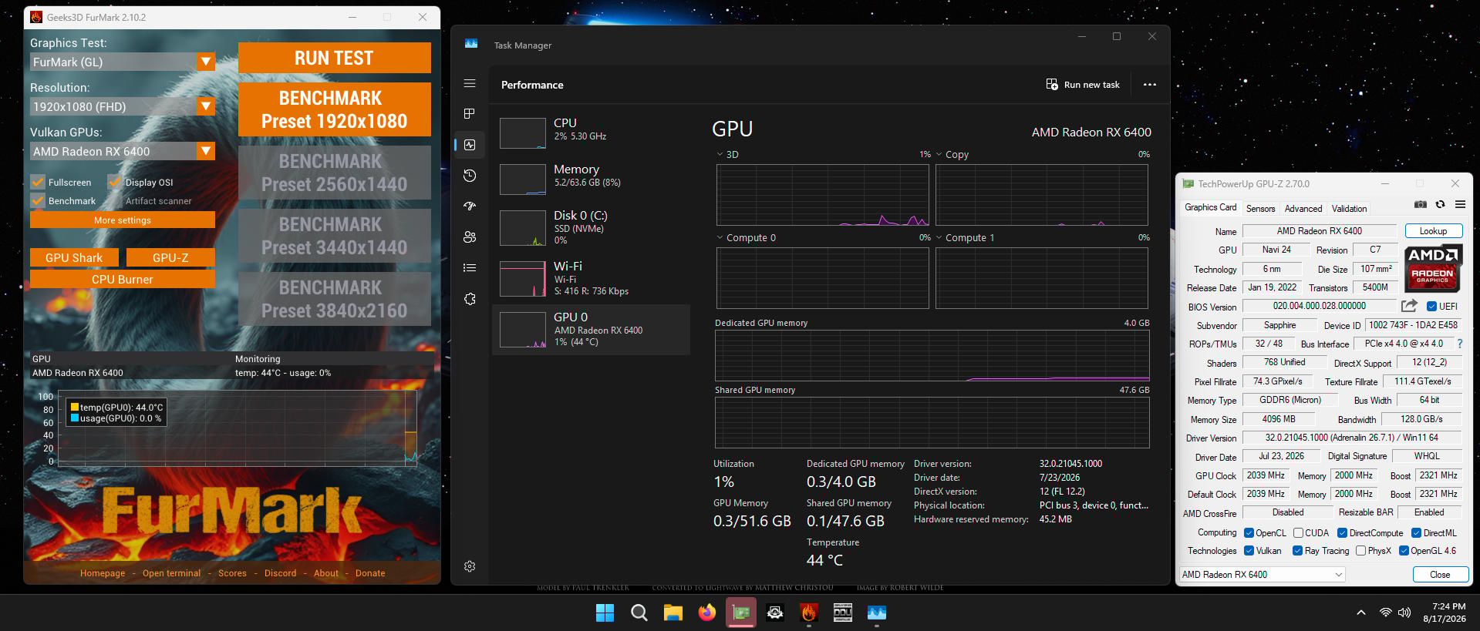Show hidden icons in system tray
Viewport: 1480px width, 631px height.
[1361, 613]
